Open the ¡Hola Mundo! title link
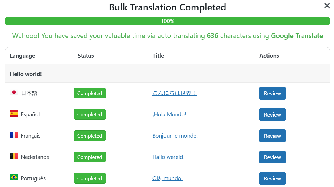 (169, 115)
